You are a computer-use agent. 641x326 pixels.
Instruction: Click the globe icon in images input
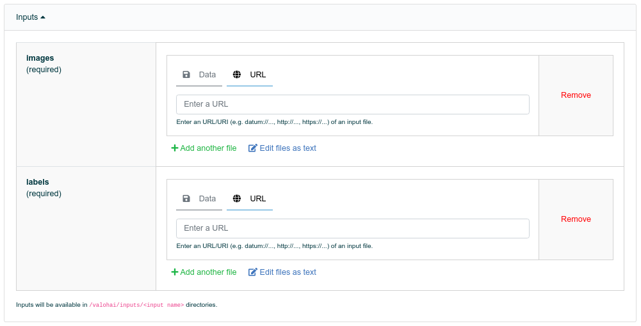click(237, 75)
